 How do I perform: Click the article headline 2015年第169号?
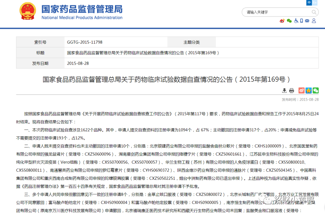(x=166, y=80)
